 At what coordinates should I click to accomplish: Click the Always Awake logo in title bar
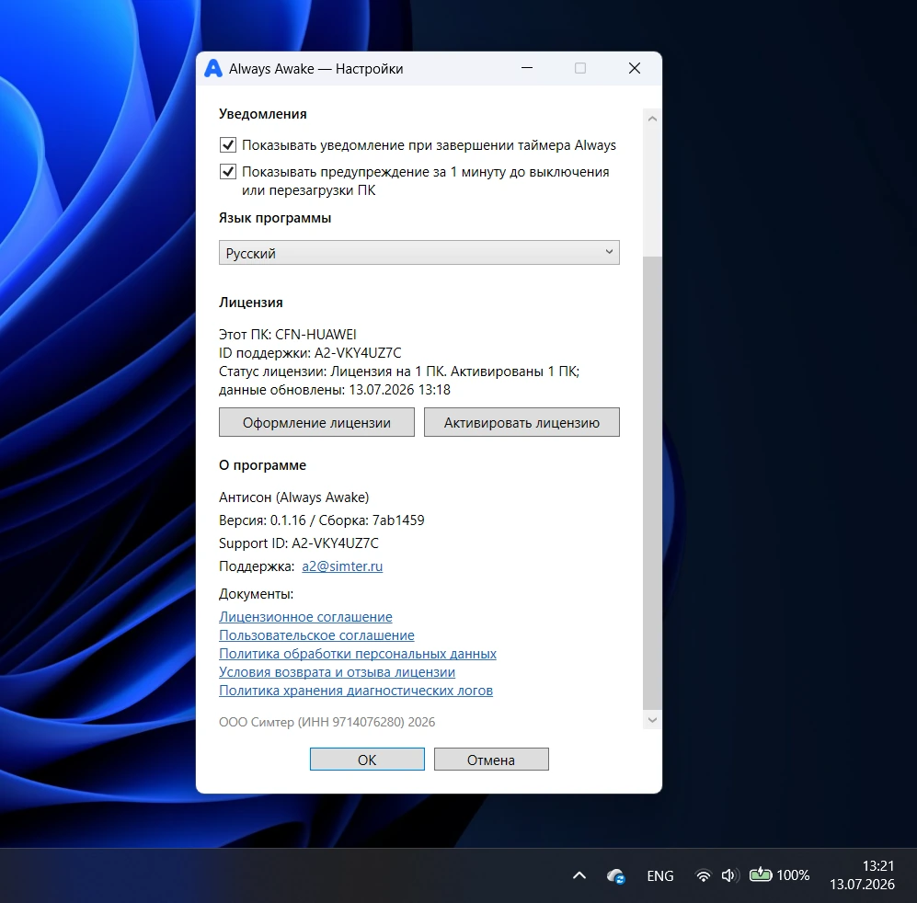tap(213, 68)
